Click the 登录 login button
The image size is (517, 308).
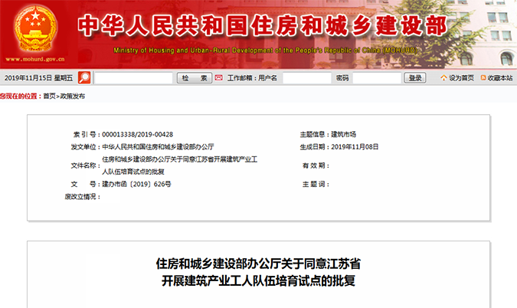coord(415,78)
